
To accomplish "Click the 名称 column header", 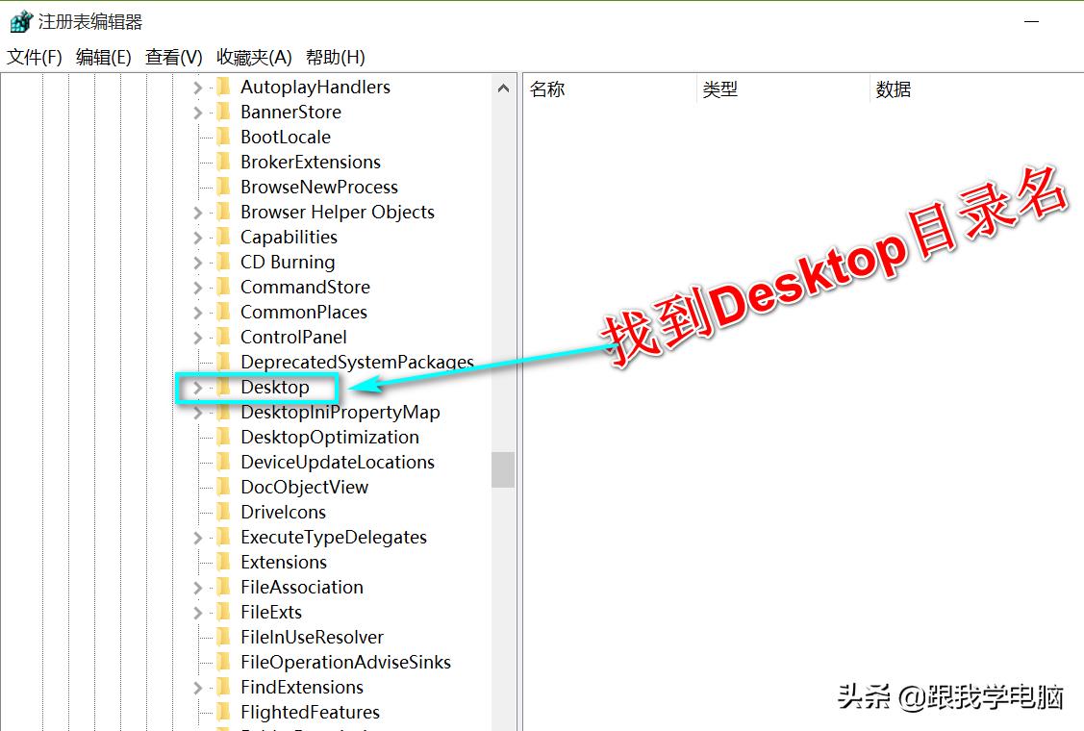I will [x=609, y=89].
